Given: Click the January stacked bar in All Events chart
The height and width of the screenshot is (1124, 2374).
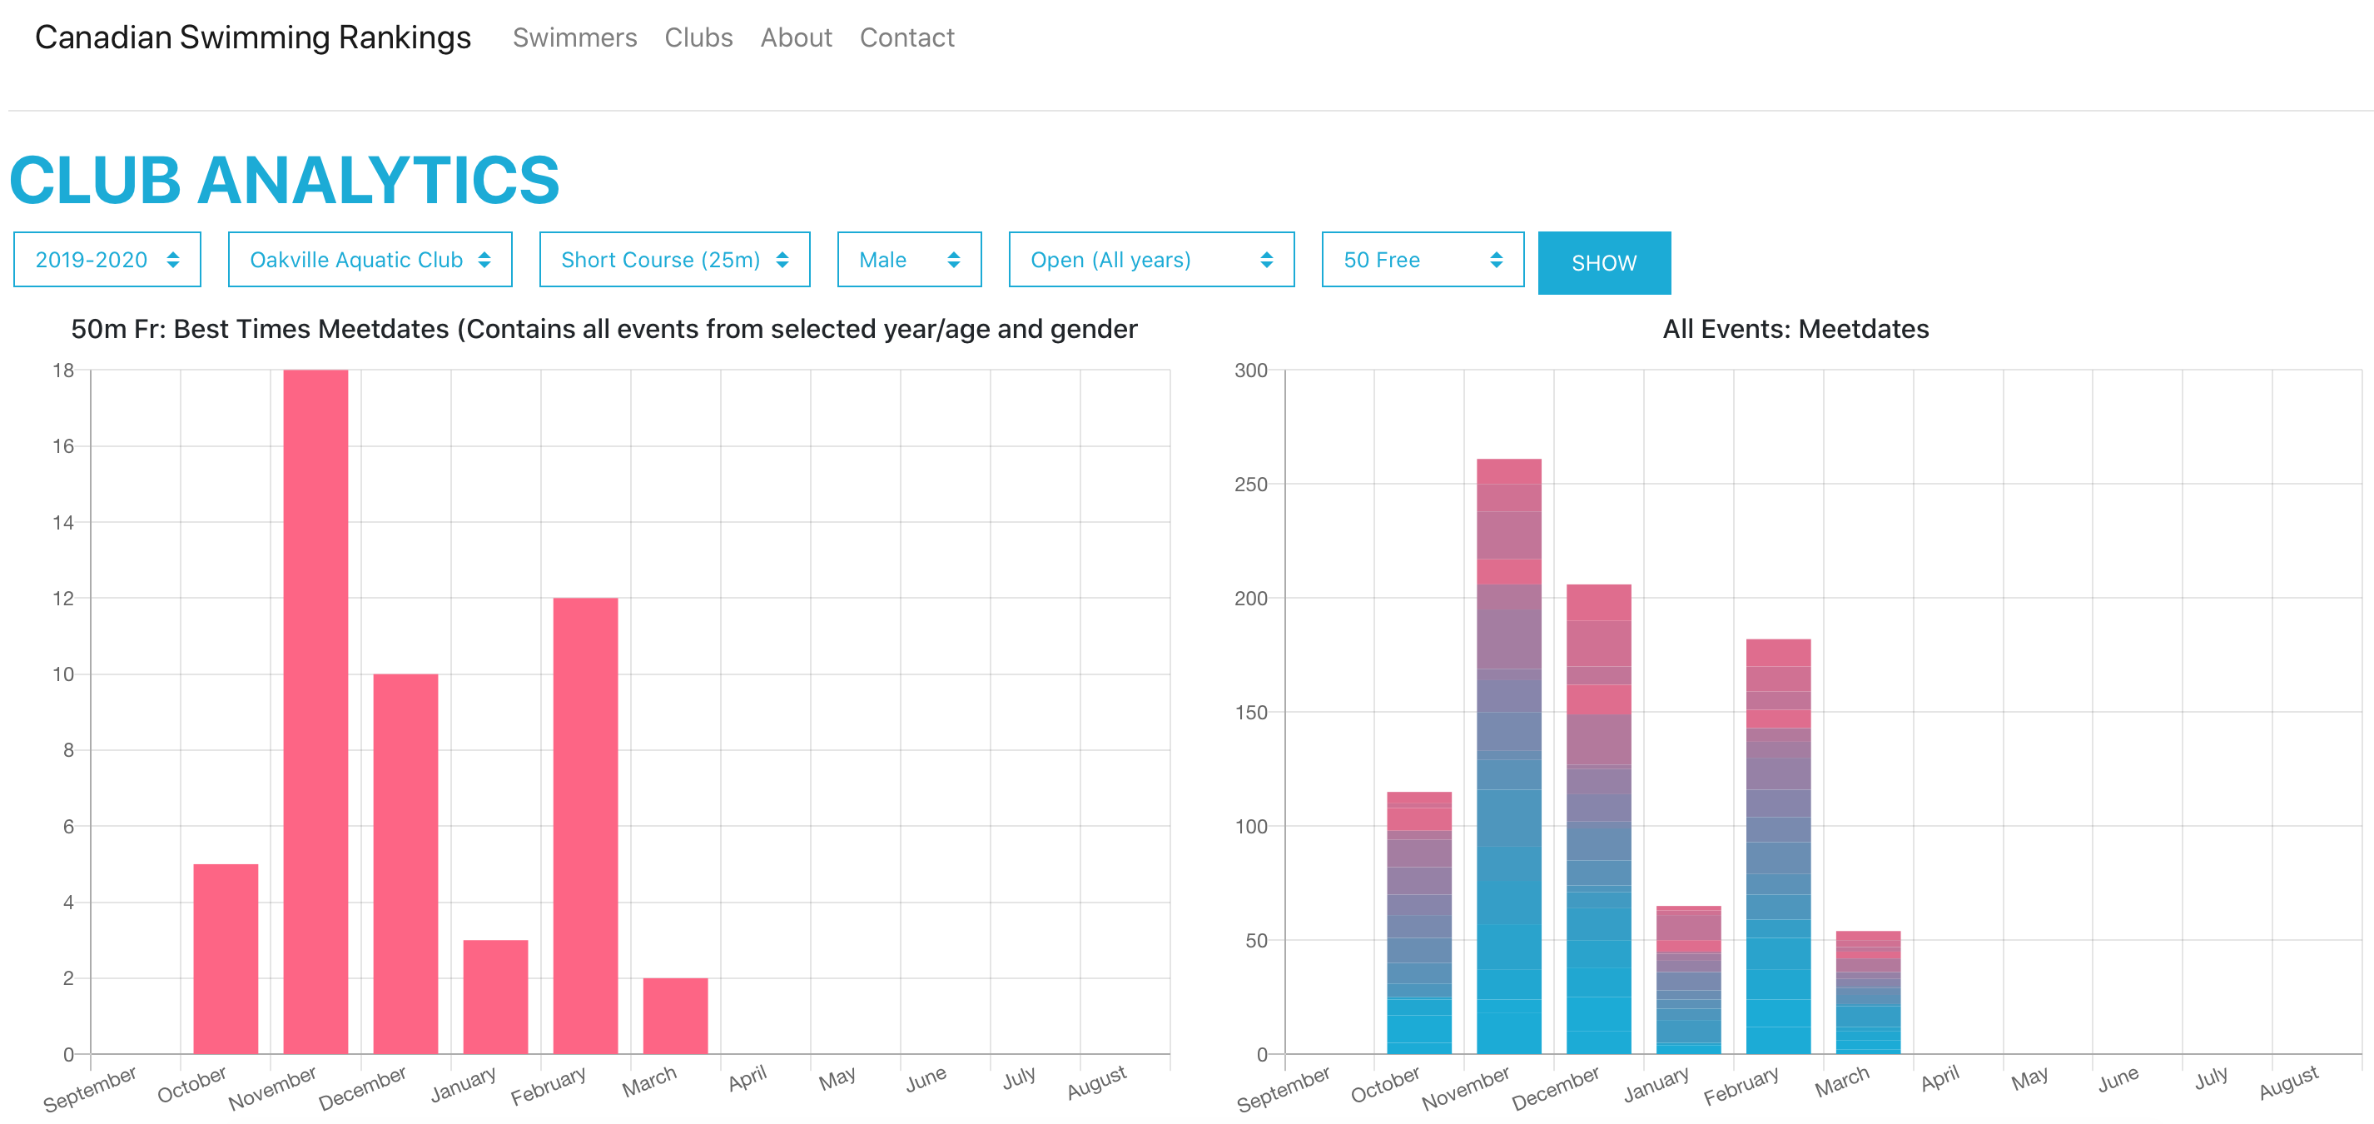Looking at the screenshot, I should point(1687,979).
